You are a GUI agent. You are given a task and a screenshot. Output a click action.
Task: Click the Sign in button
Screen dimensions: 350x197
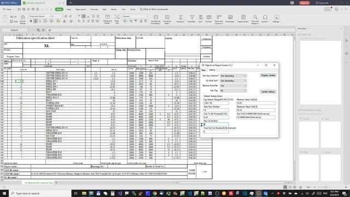304,3
